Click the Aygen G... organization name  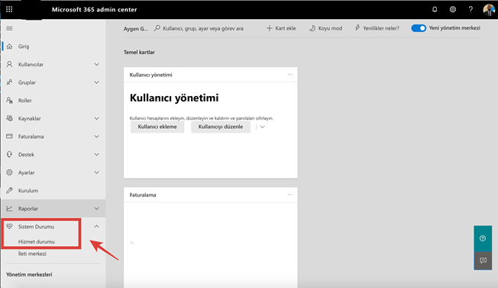pos(136,28)
